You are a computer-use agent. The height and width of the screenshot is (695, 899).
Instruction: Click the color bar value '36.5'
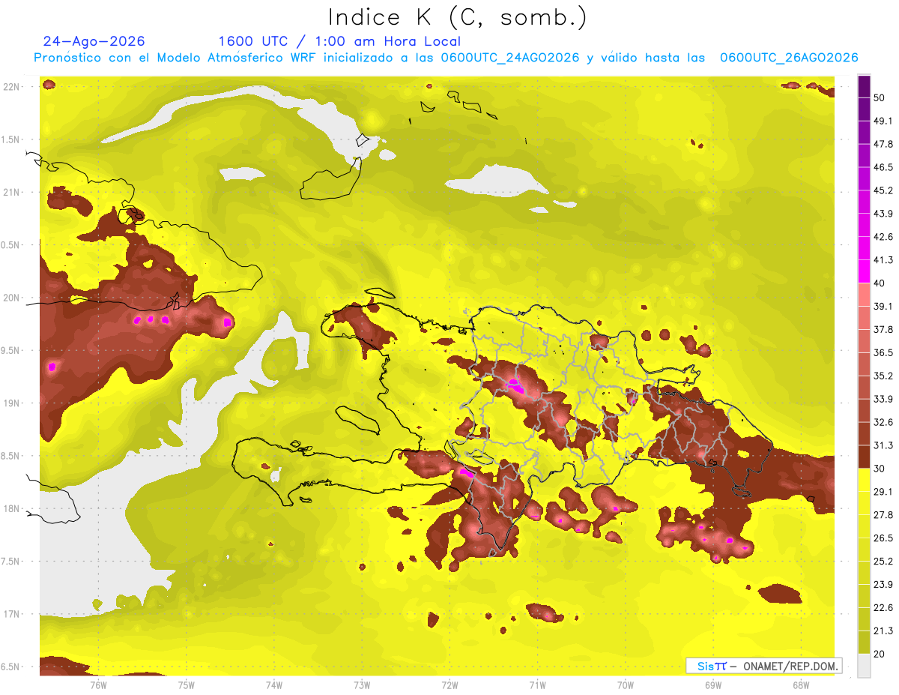click(x=883, y=353)
